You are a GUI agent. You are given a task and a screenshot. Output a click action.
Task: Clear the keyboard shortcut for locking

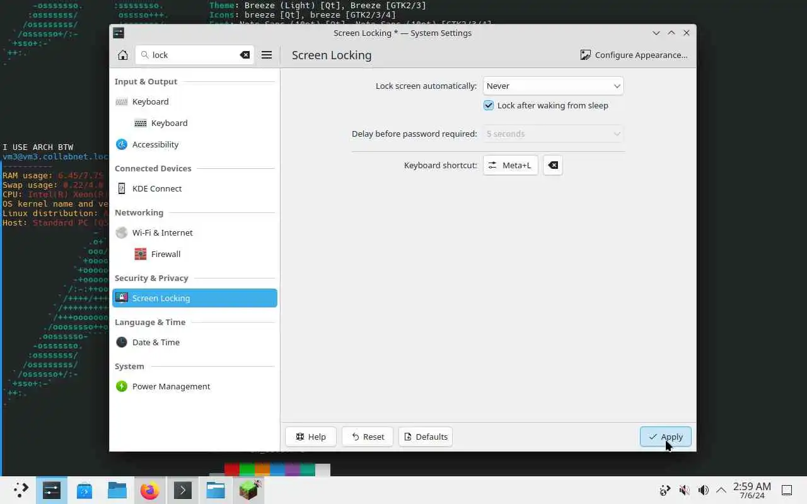(x=553, y=165)
